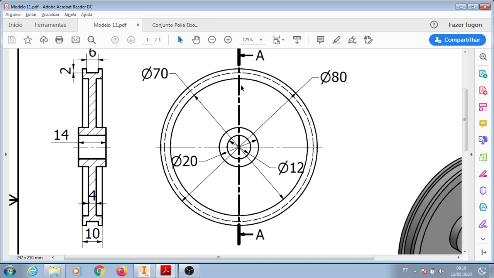
Task: Open the read mode scrolling tool icon
Action: click(x=297, y=40)
